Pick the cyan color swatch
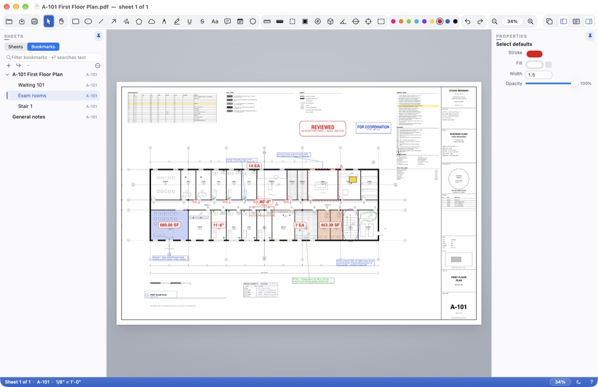The height and width of the screenshot is (387, 598). [416, 21]
